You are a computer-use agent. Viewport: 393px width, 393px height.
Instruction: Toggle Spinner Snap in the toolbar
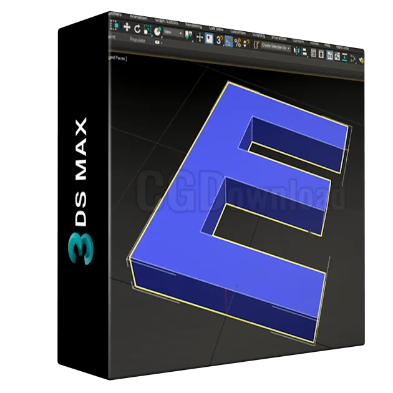[x=246, y=43]
